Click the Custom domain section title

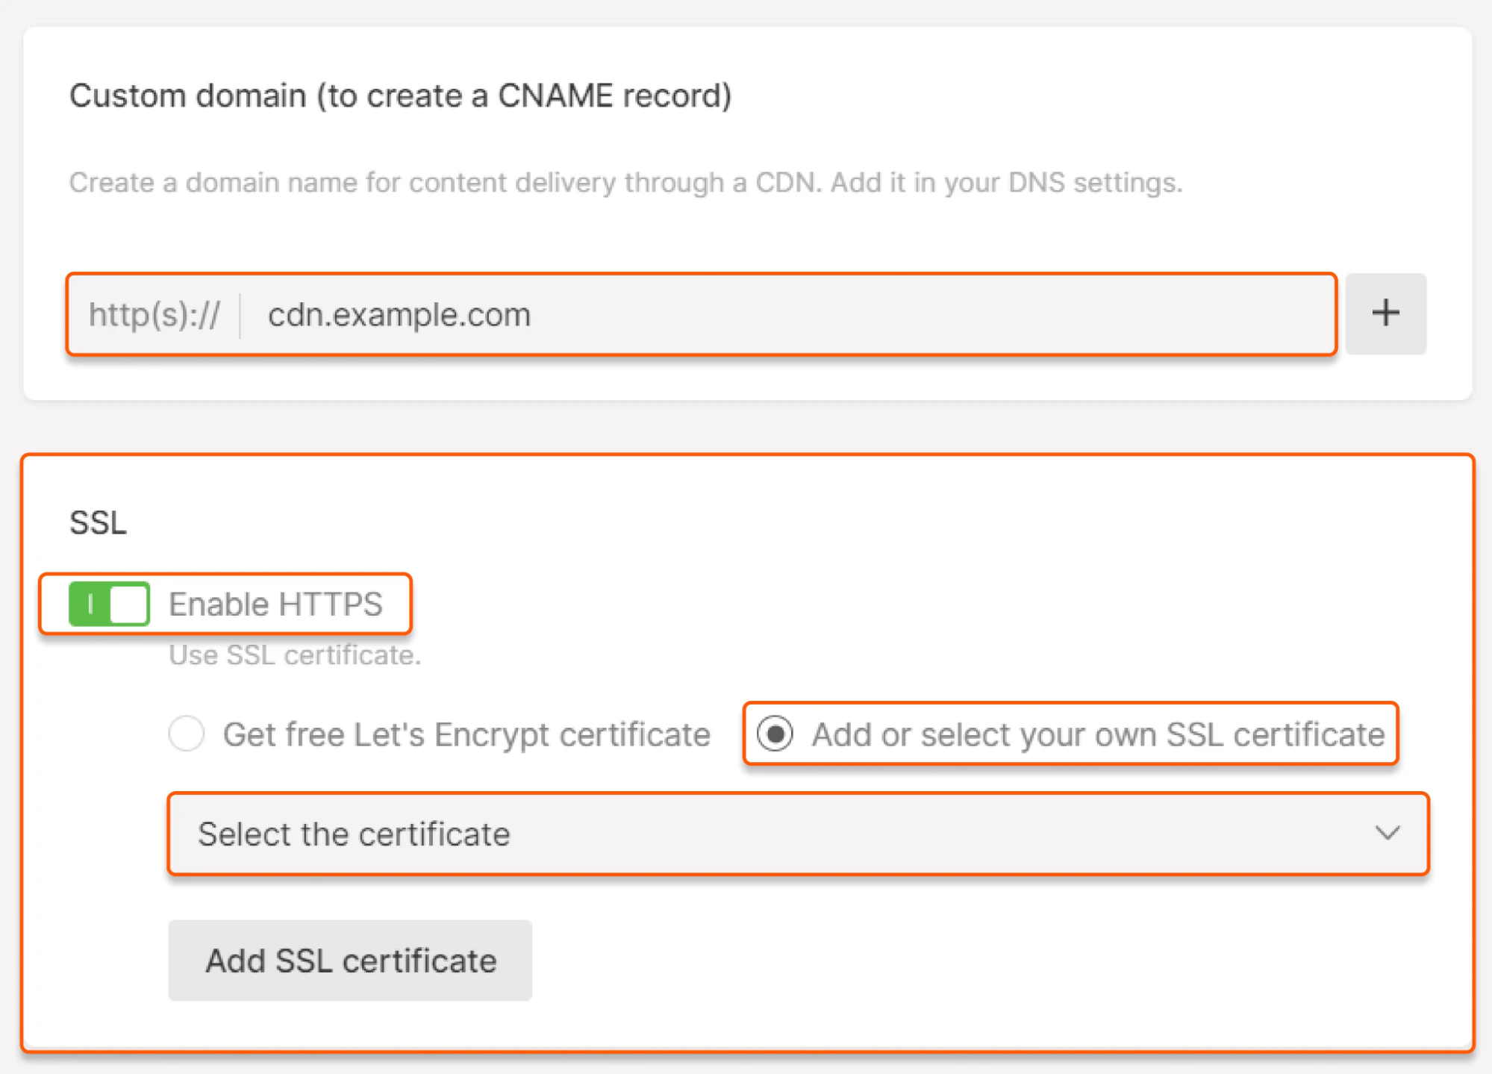401,95
